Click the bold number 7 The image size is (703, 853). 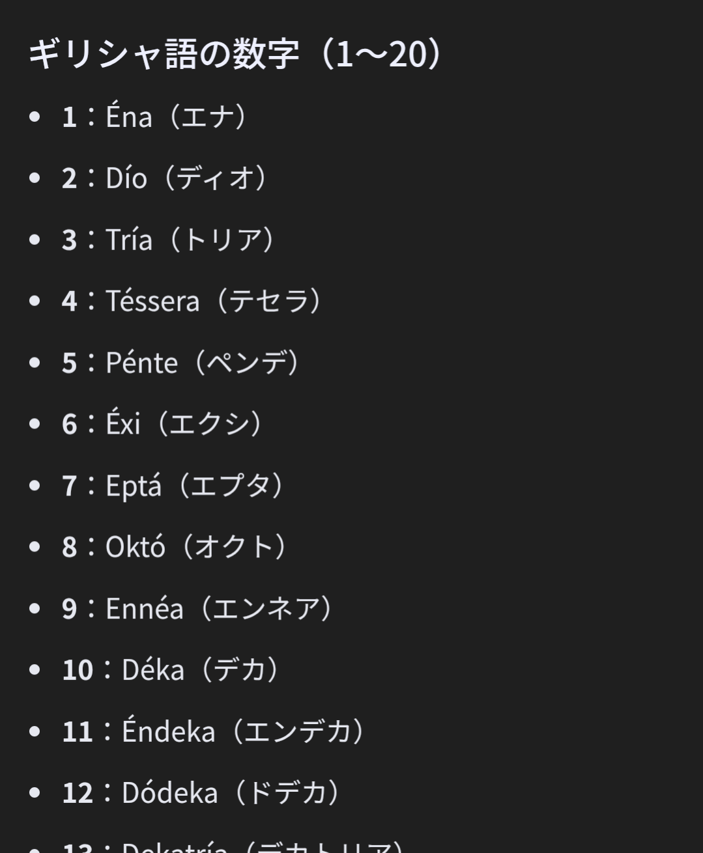(70, 486)
